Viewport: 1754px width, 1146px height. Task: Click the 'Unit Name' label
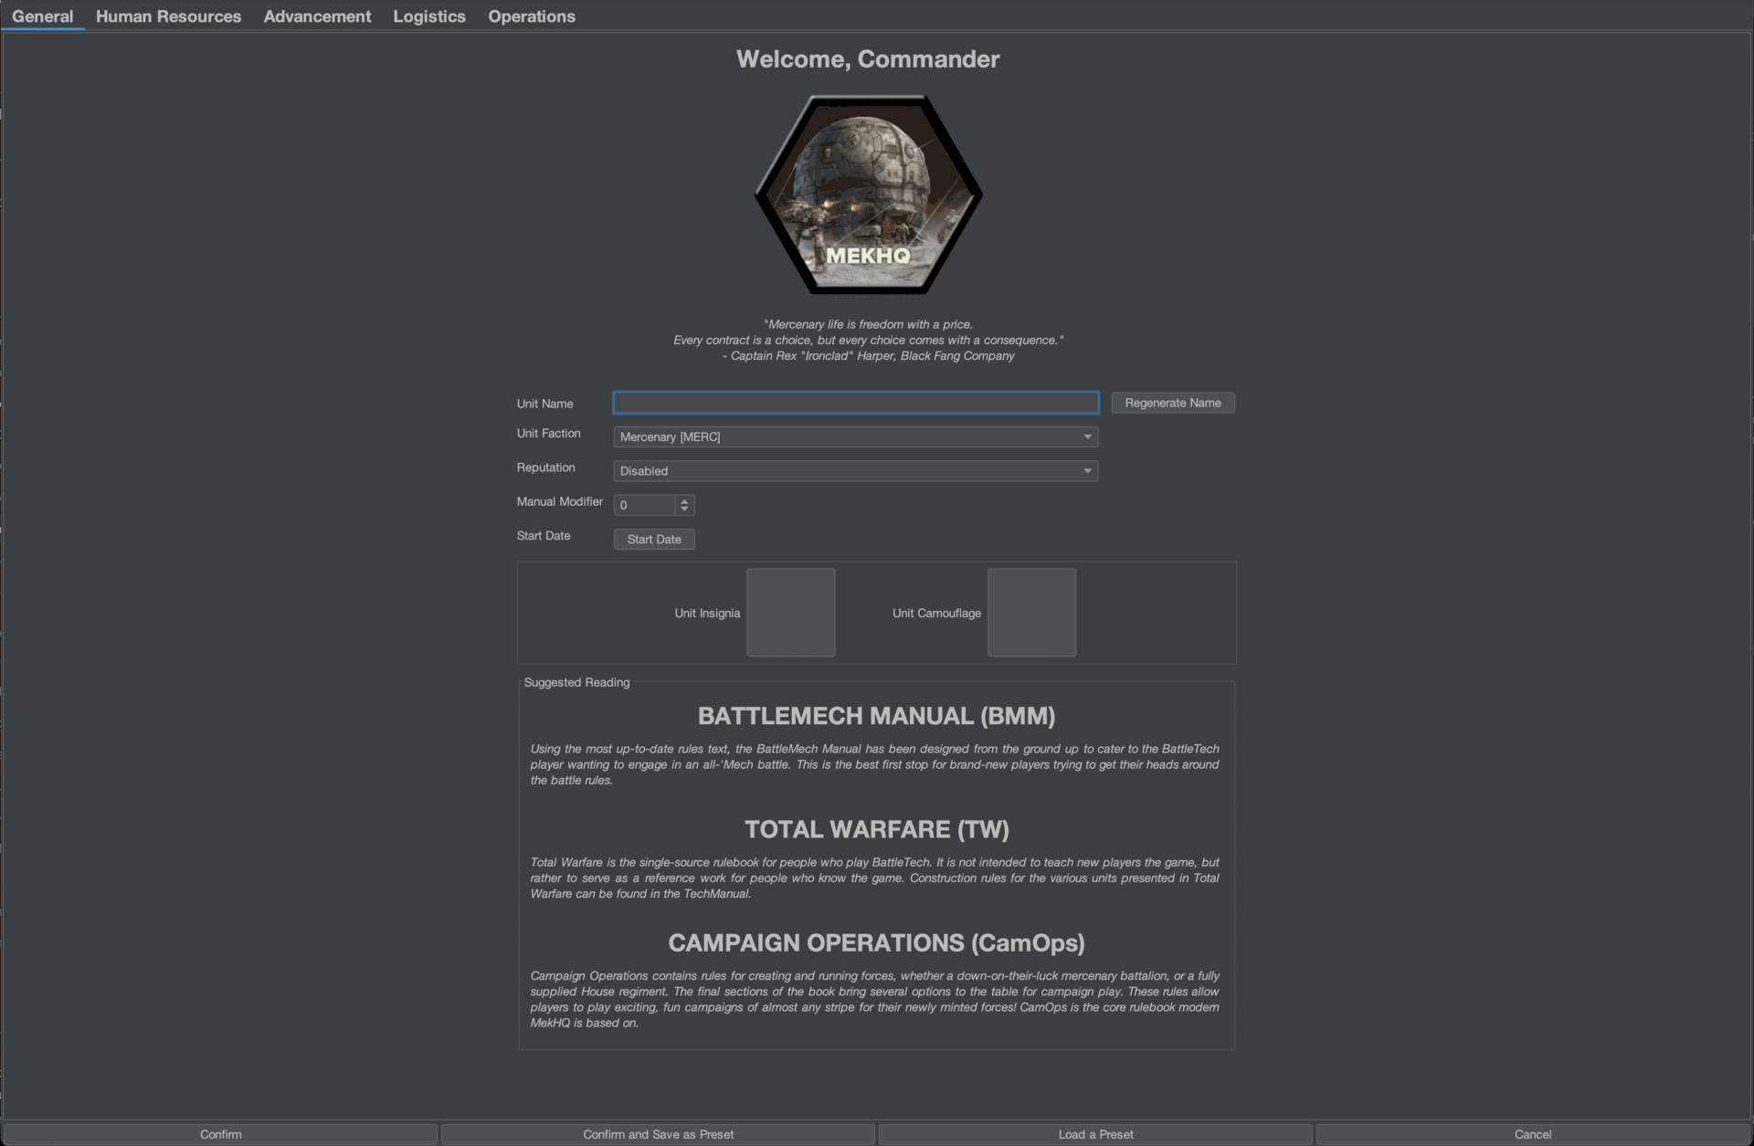(545, 404)
